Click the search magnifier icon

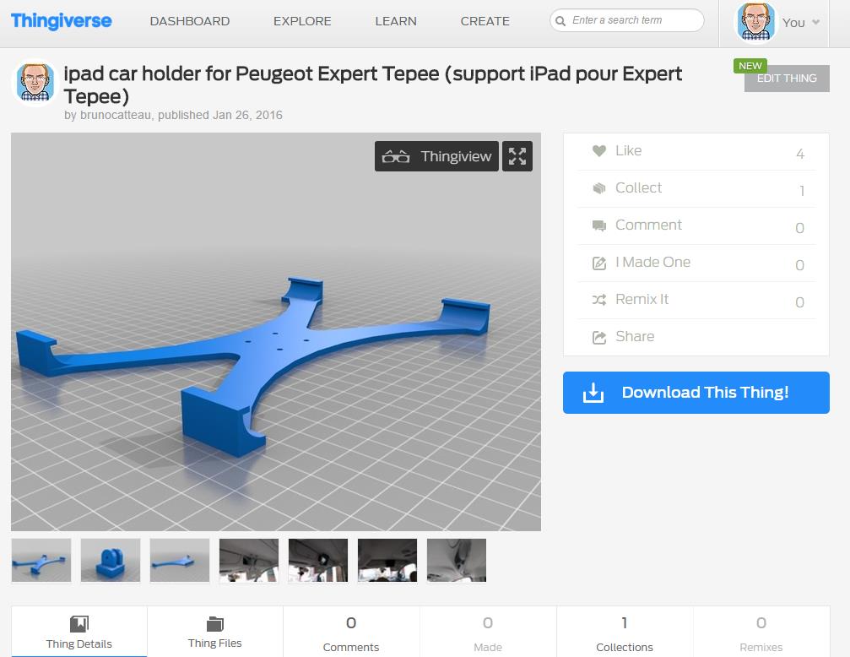[560, 20]
